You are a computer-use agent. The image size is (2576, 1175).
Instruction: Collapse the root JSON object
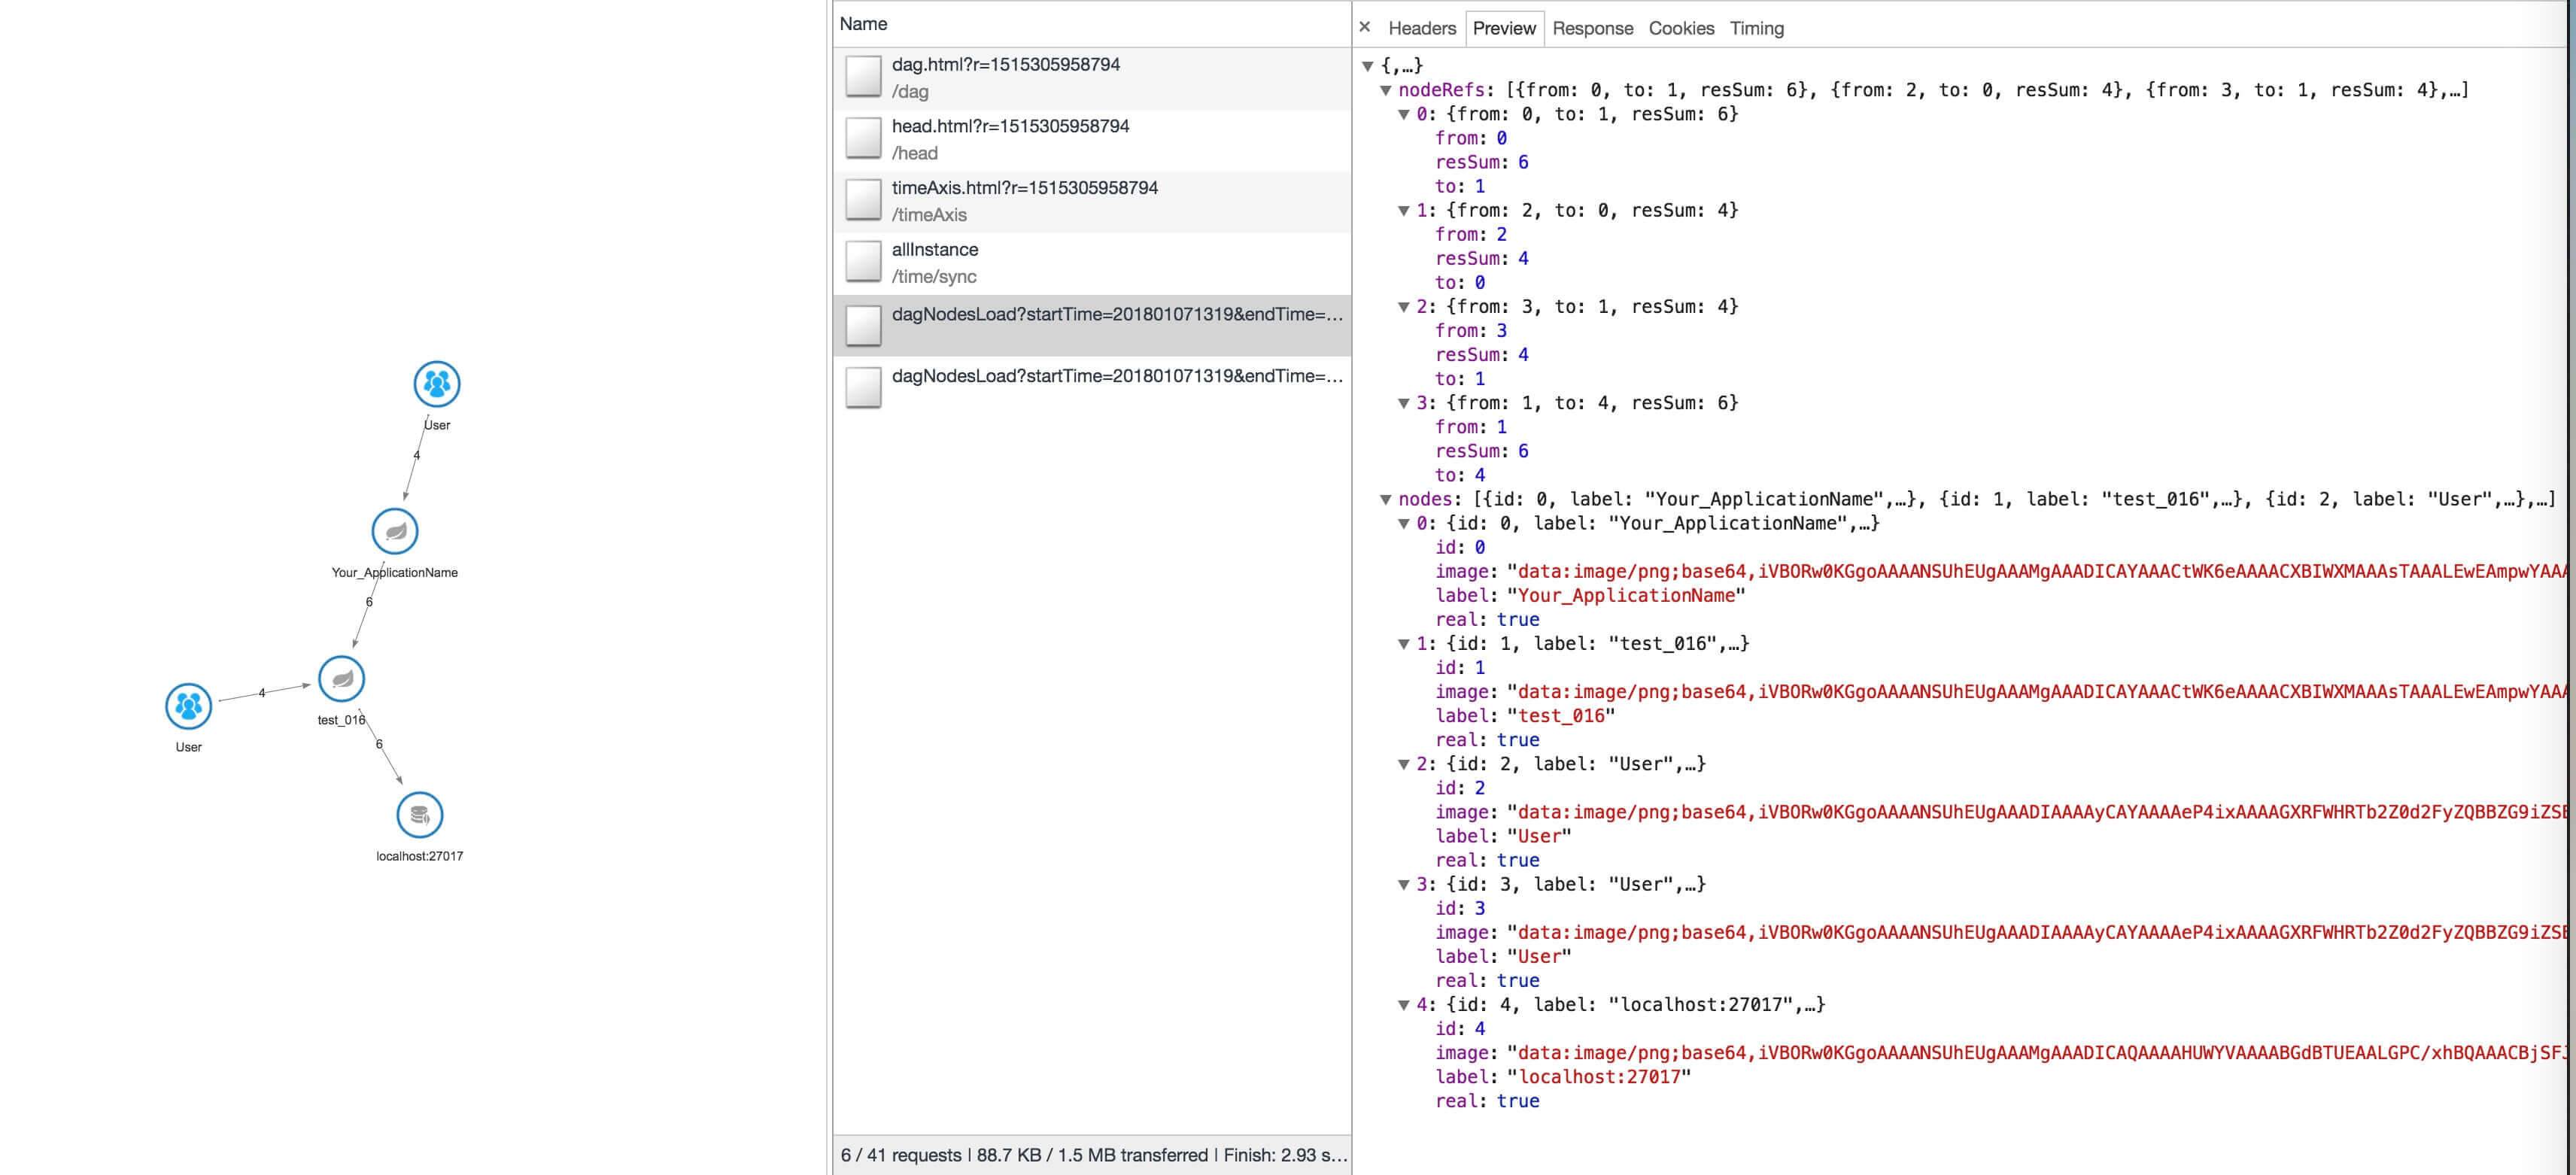pyautogui.click(x=1368, y=66)
